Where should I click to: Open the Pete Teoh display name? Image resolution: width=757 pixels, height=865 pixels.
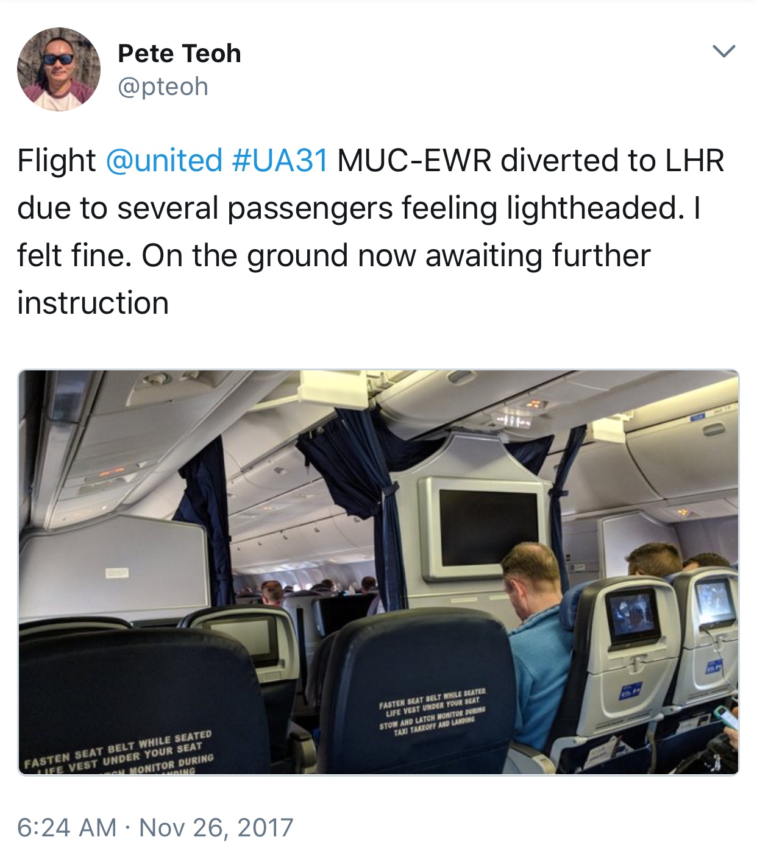pyautogui.click(x=179, y=54)
